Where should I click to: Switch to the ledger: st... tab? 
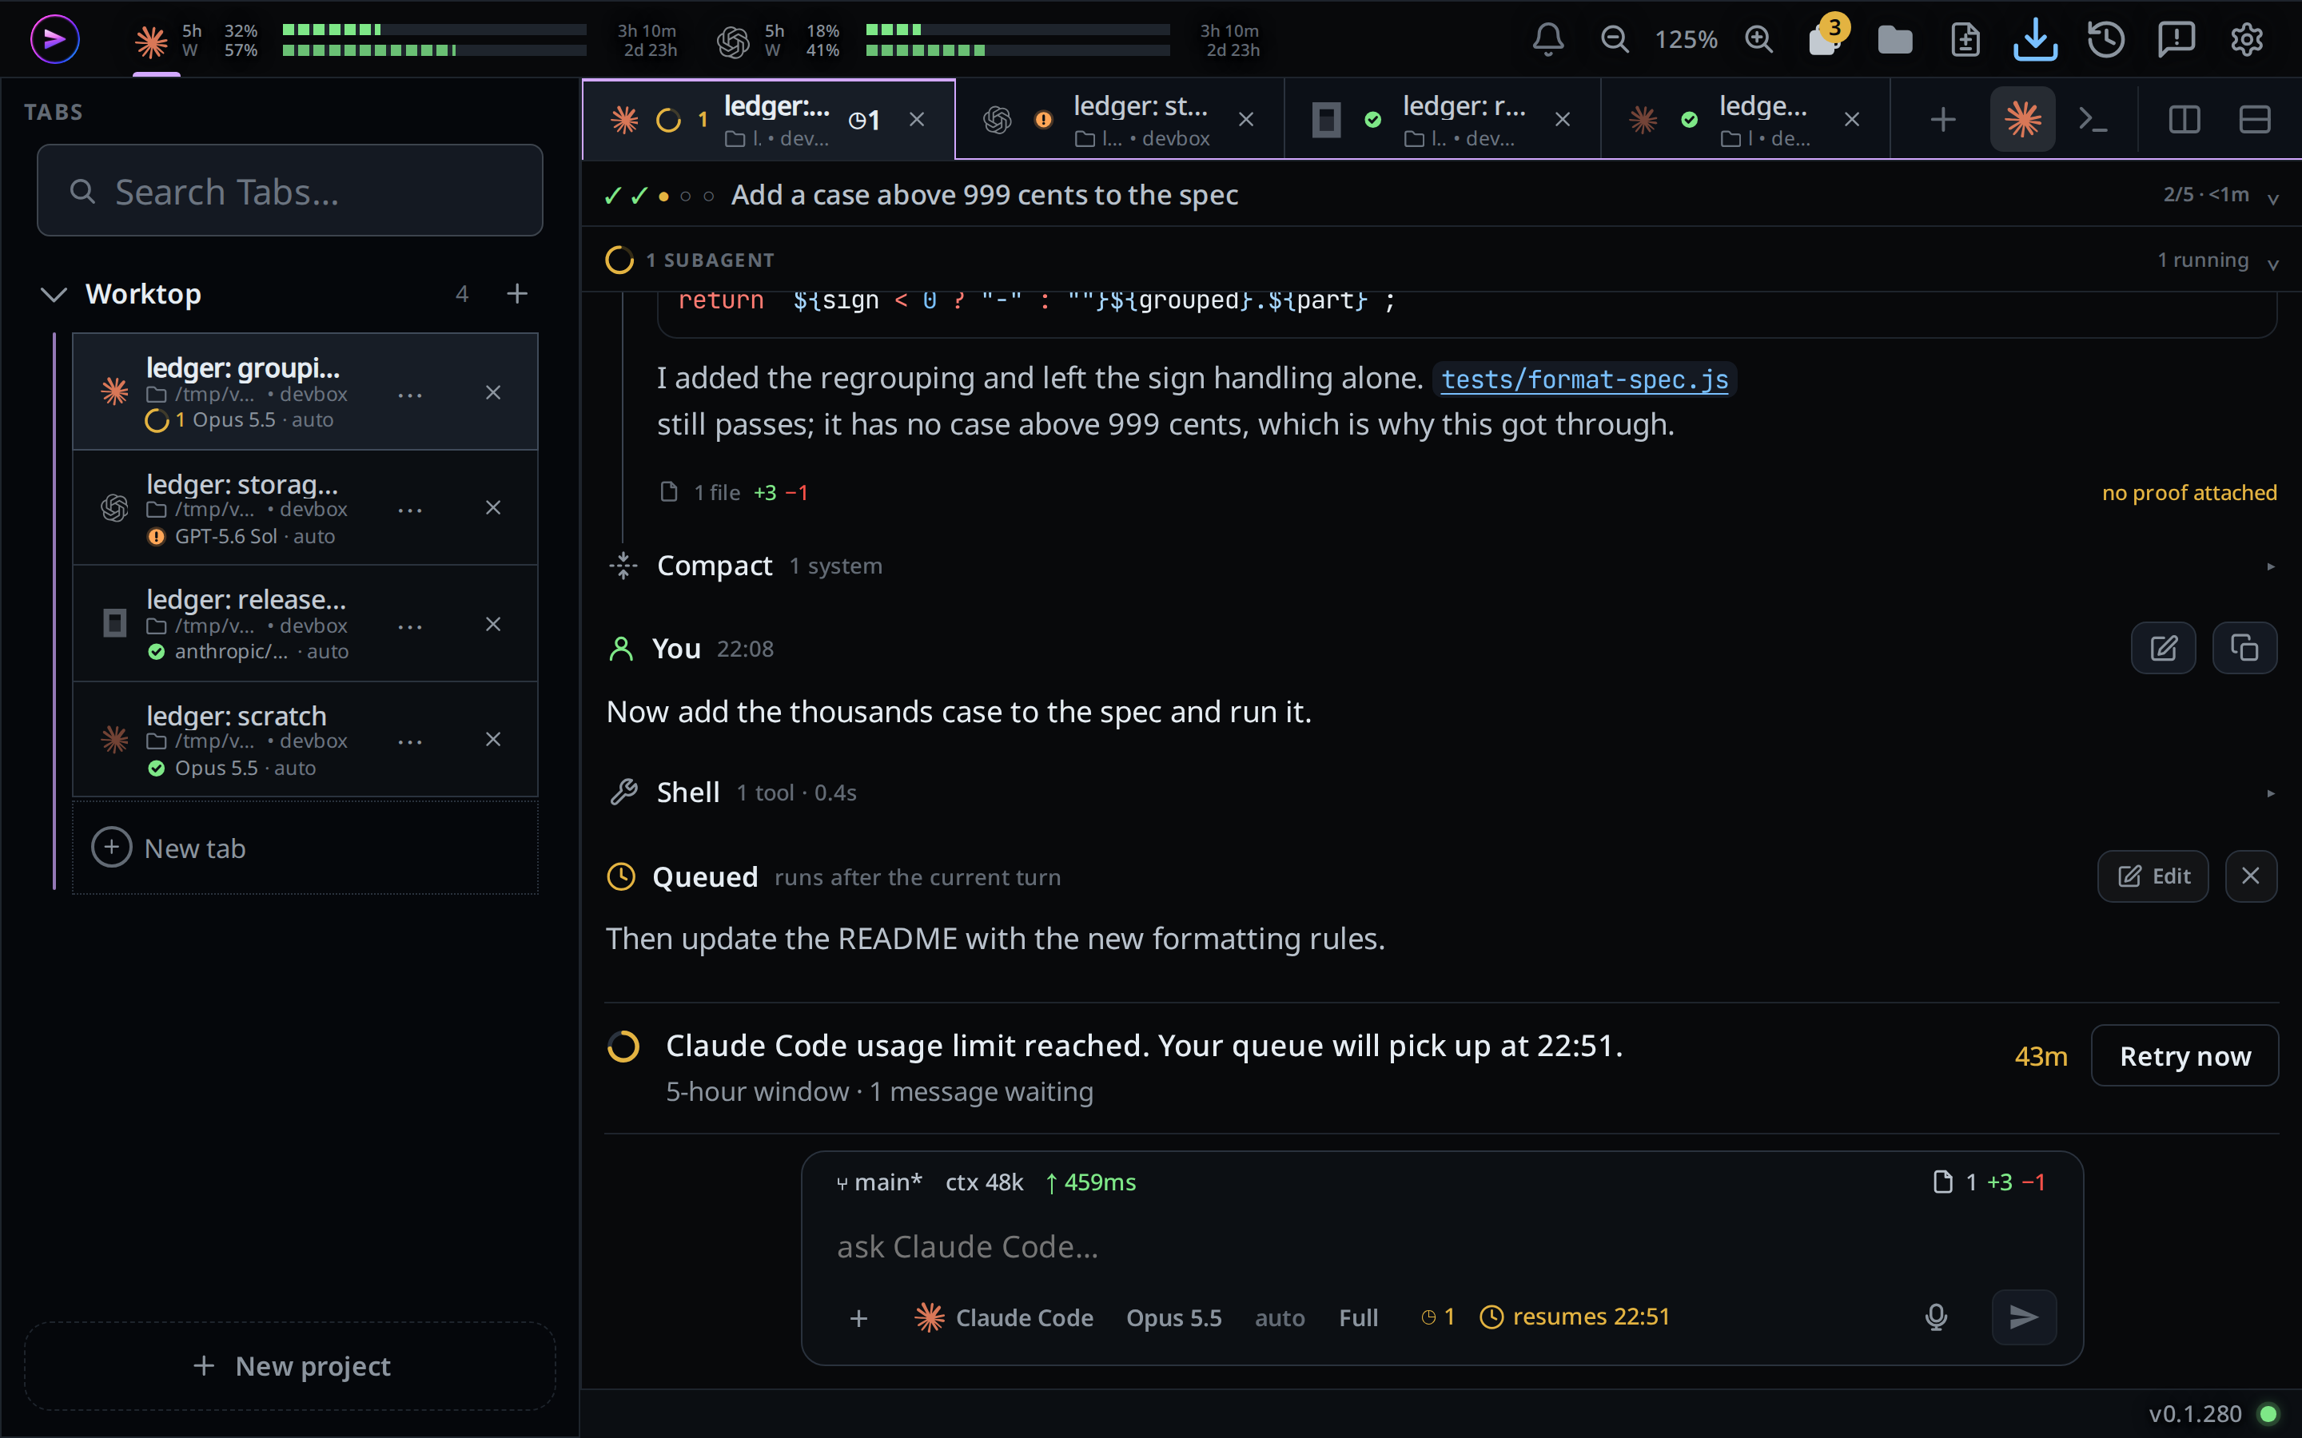[1120, 120]
